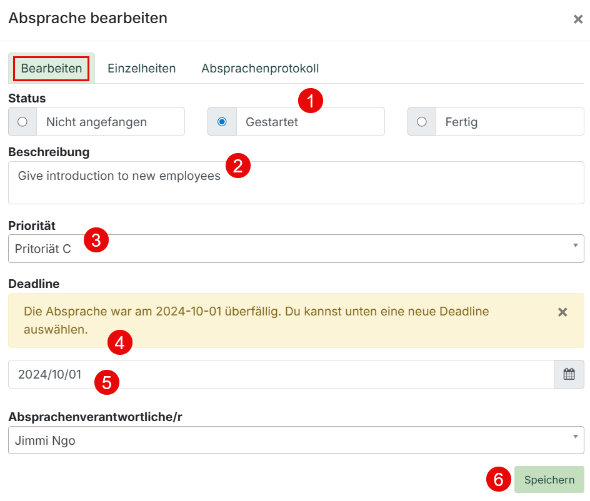Open the deadline calendar picker icon
This screenshot has height=501, width=590.
(x=569, y=374)
